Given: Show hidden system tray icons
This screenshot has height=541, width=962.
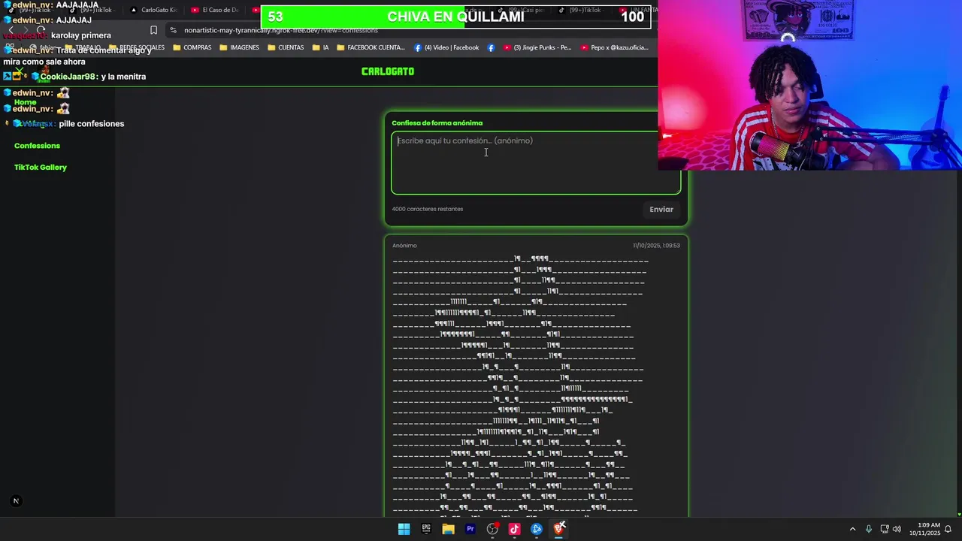Looking at the screenshot, I should [852, 529].
